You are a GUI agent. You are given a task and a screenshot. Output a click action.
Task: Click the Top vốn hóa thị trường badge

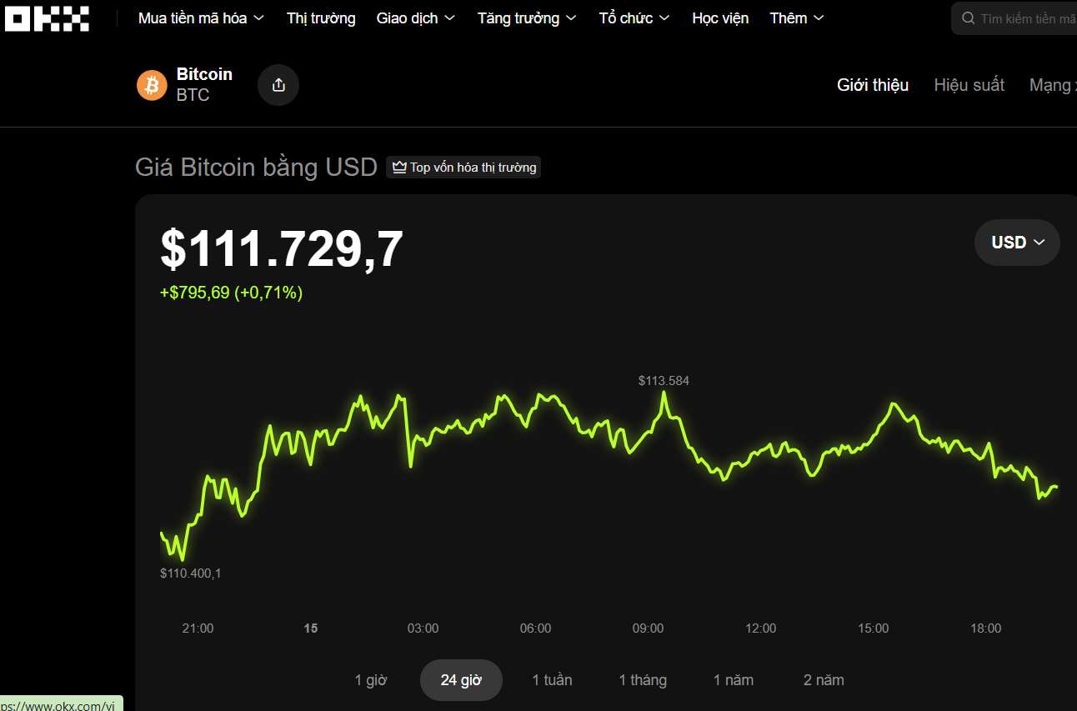[x=463, y=168]
